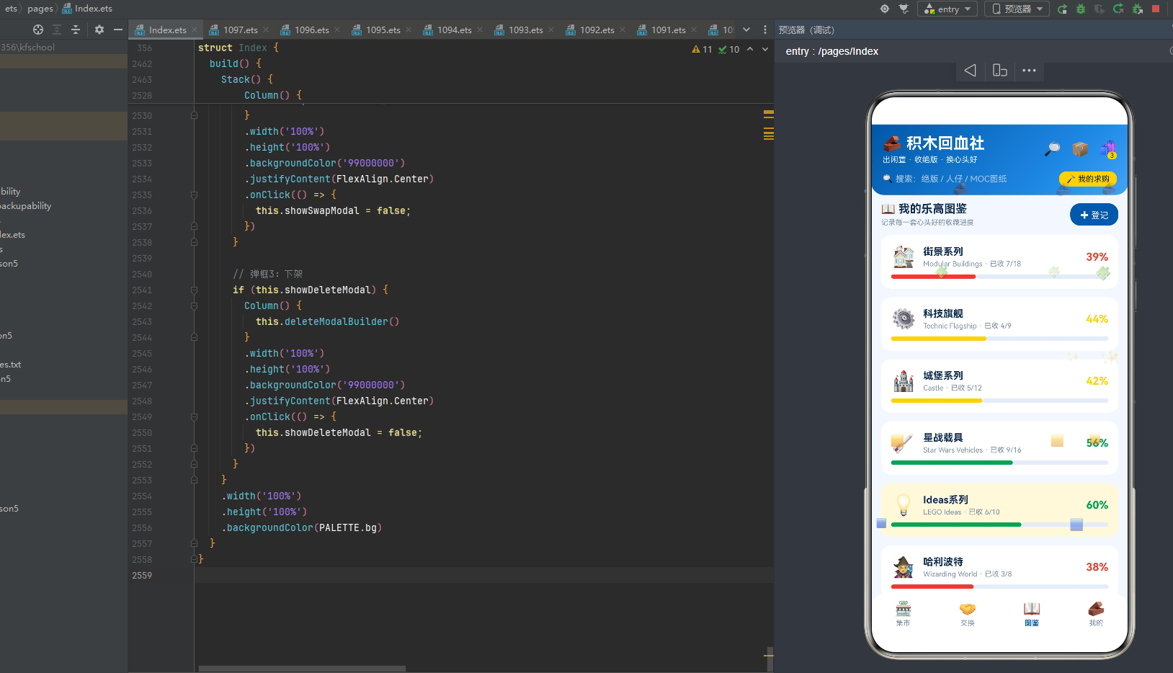Open the entry module dropdown
Screen dimensions: 1173x673
point(947,9)
